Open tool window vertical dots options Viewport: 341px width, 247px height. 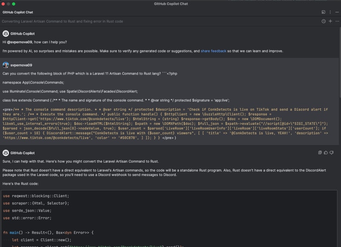click(x=330, y=12)
